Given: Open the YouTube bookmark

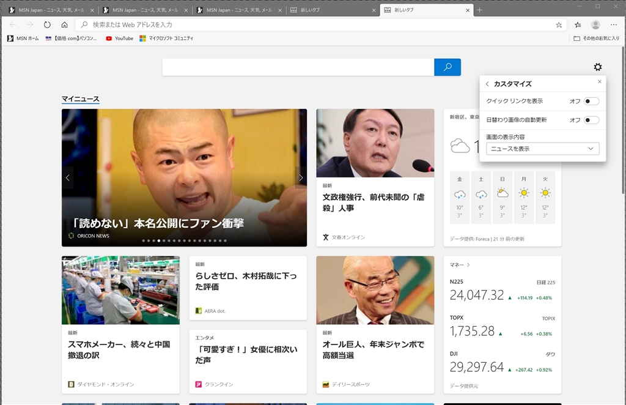Looking at the screenshot, I should (x=119, y=39).
